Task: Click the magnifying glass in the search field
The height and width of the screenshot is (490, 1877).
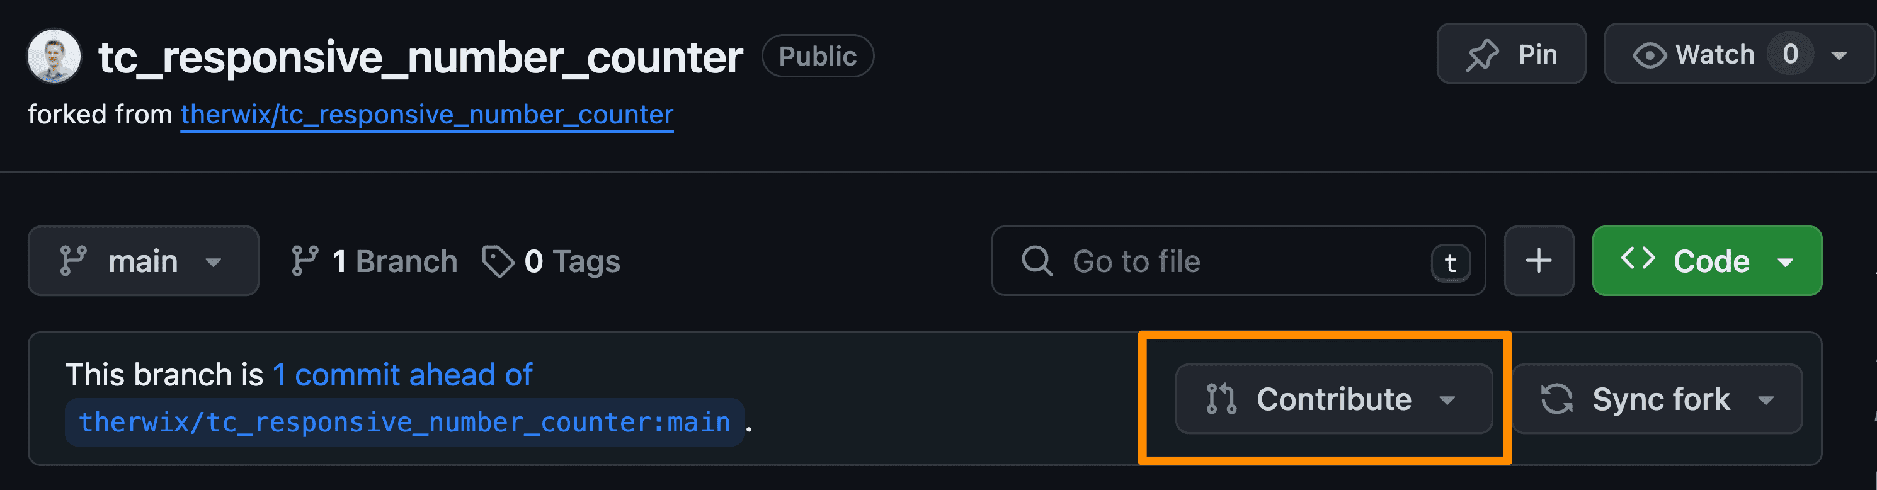Action: (x=1037, y=261)
